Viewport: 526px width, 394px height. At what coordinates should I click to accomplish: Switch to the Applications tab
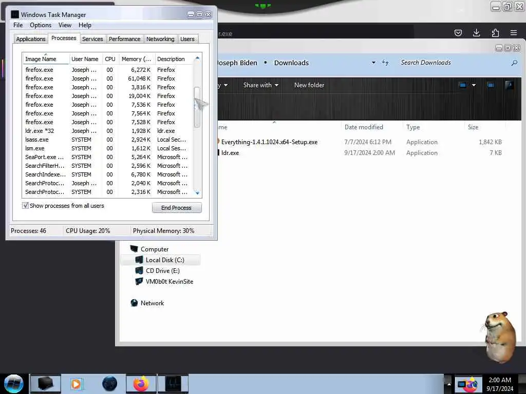point(30,39)
